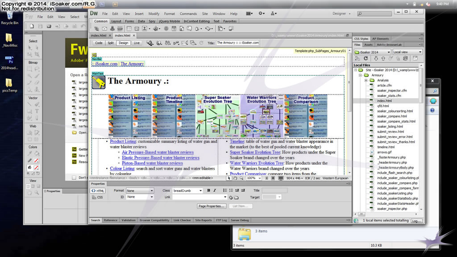
Task: Toggle Italic formatting in Properties panel
Action: point(215,191)
